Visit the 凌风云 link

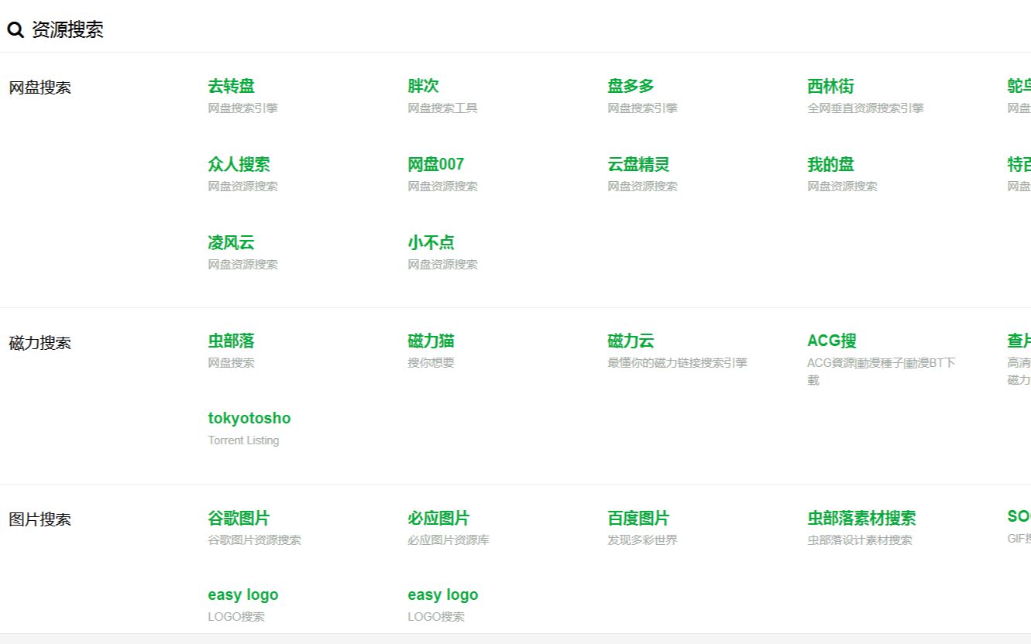231,242
